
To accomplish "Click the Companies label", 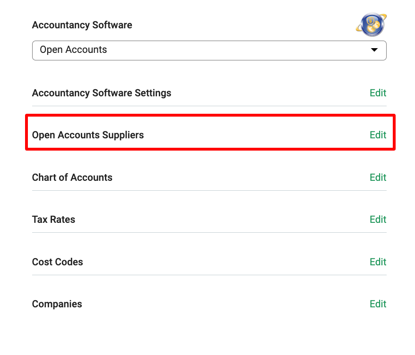I will point(57,304).
